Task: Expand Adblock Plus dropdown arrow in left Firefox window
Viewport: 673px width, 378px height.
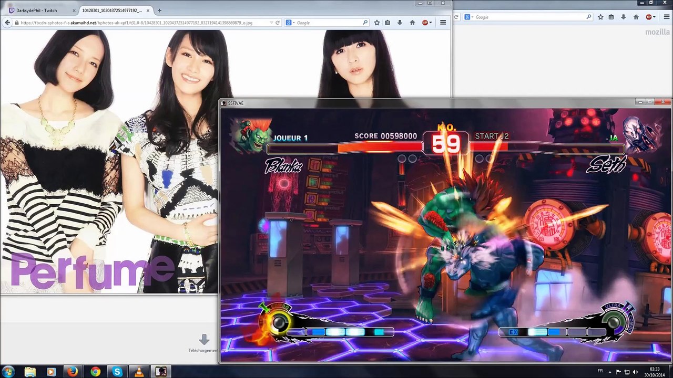Action: pos(431,23)
